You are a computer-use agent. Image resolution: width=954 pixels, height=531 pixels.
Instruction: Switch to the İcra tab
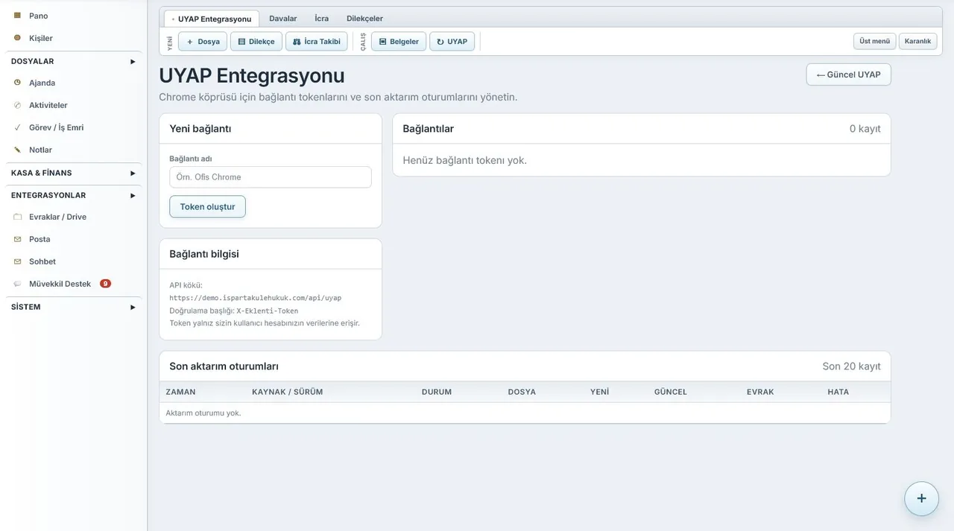click(x=322, y=19)
